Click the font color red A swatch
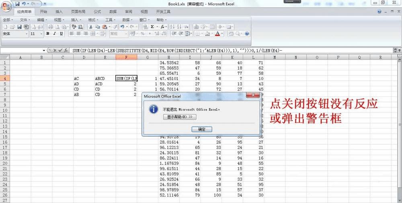The height and width of the screenshot is (203, 402). coord(217,34)
